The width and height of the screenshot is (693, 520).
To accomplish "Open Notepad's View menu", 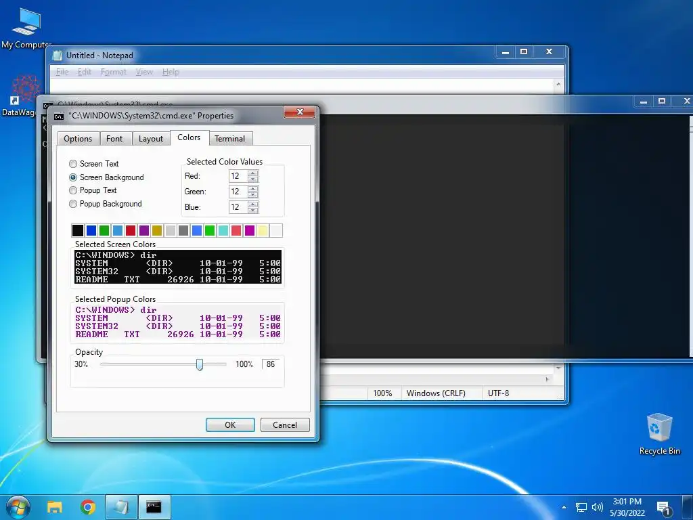I will tap(144, 72).
